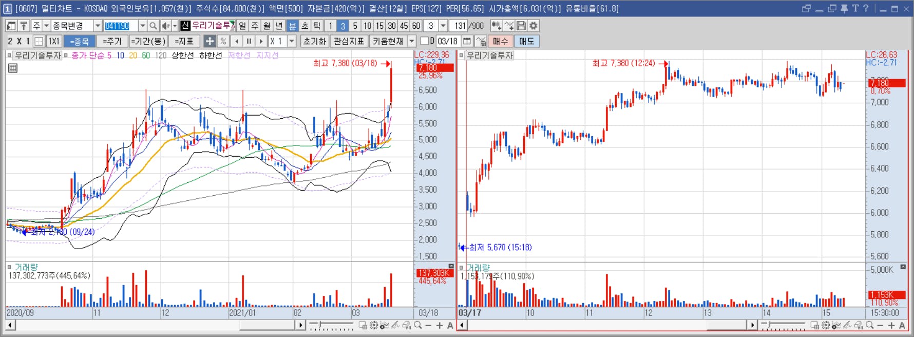Click the zoom magnifier icon under left chart

(418, 325)
